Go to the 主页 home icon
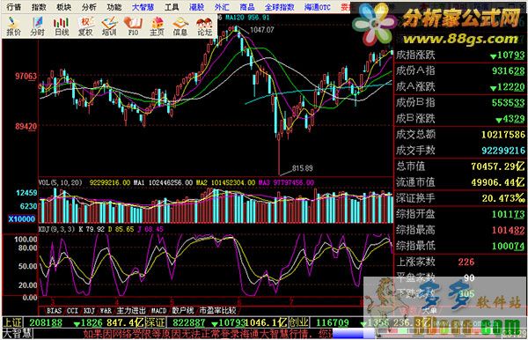 coord(157,26)
